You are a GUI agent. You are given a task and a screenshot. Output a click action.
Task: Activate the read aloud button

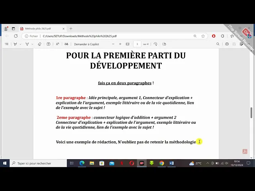(57, 44)
